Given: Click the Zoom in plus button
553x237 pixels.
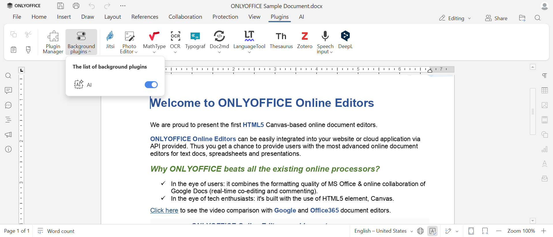Looking at the screenshot, I should coord(544,231).
